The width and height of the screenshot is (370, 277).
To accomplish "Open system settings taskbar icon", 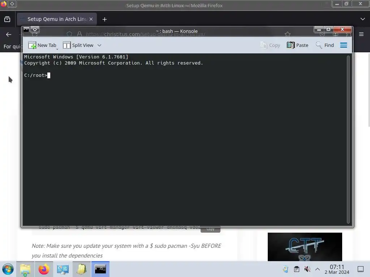I will coord(63,269).
